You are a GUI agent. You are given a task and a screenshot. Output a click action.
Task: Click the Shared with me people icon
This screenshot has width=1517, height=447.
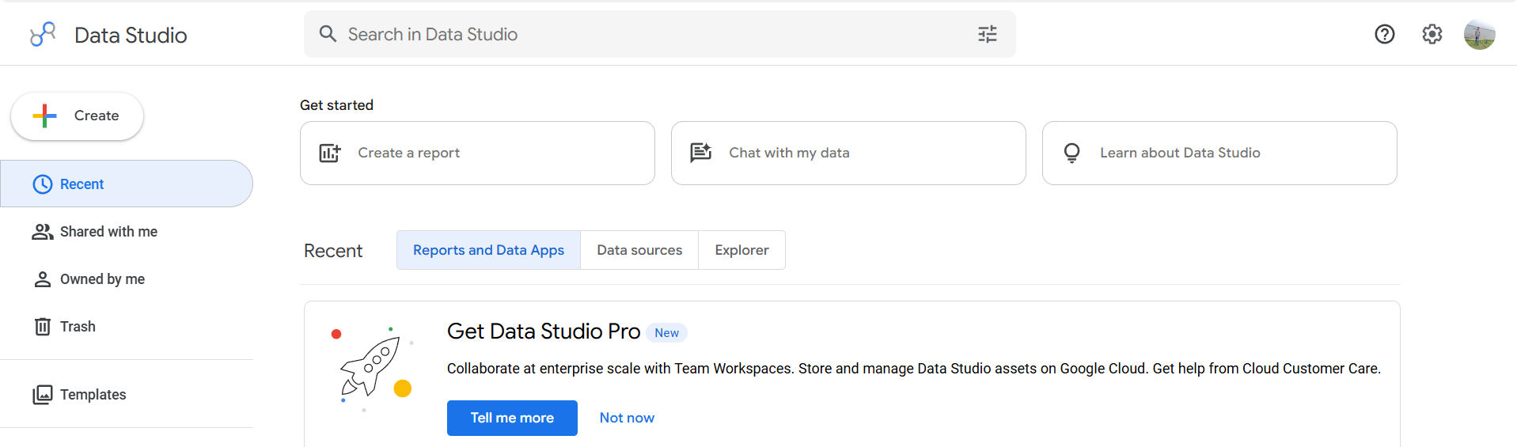[42, 232]
